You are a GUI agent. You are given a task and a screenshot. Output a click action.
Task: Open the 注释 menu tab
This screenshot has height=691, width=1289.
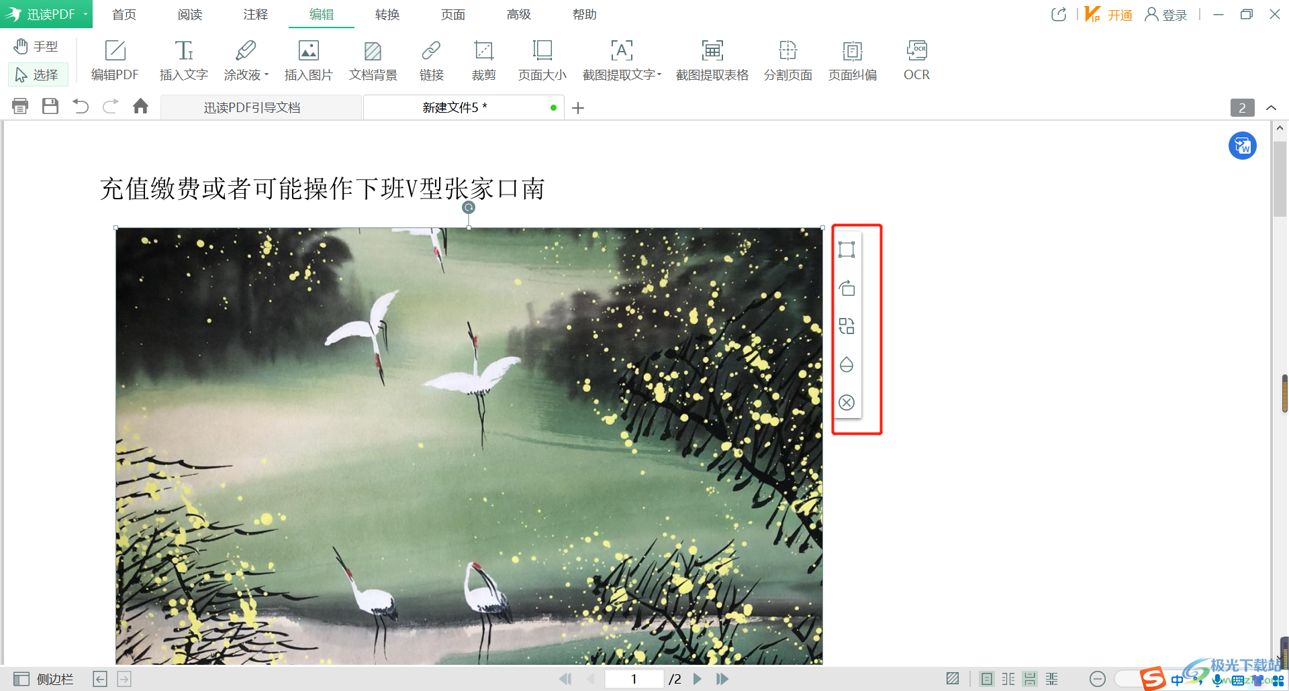[x=256, y=14]
